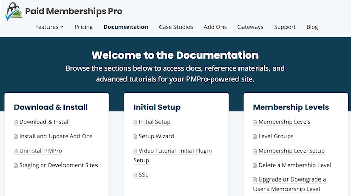Click the document icon beside SSL
351x196 pixels.
click(x=135, y=175)
